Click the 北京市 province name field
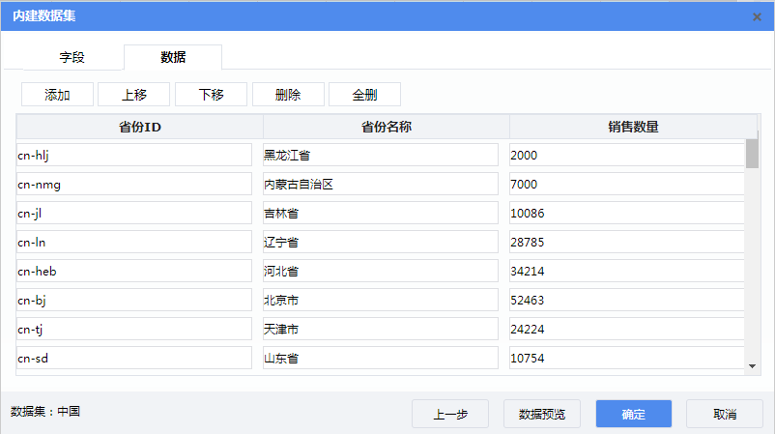The width and height of the screenshot is (775, 434). pos(380,301)
